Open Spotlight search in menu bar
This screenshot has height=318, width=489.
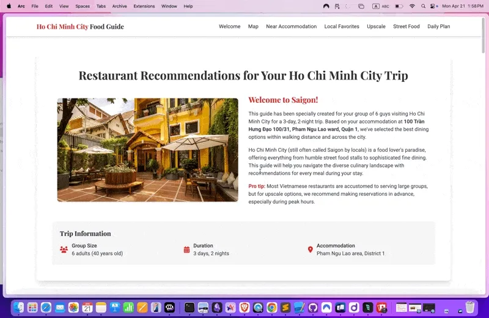423,6
